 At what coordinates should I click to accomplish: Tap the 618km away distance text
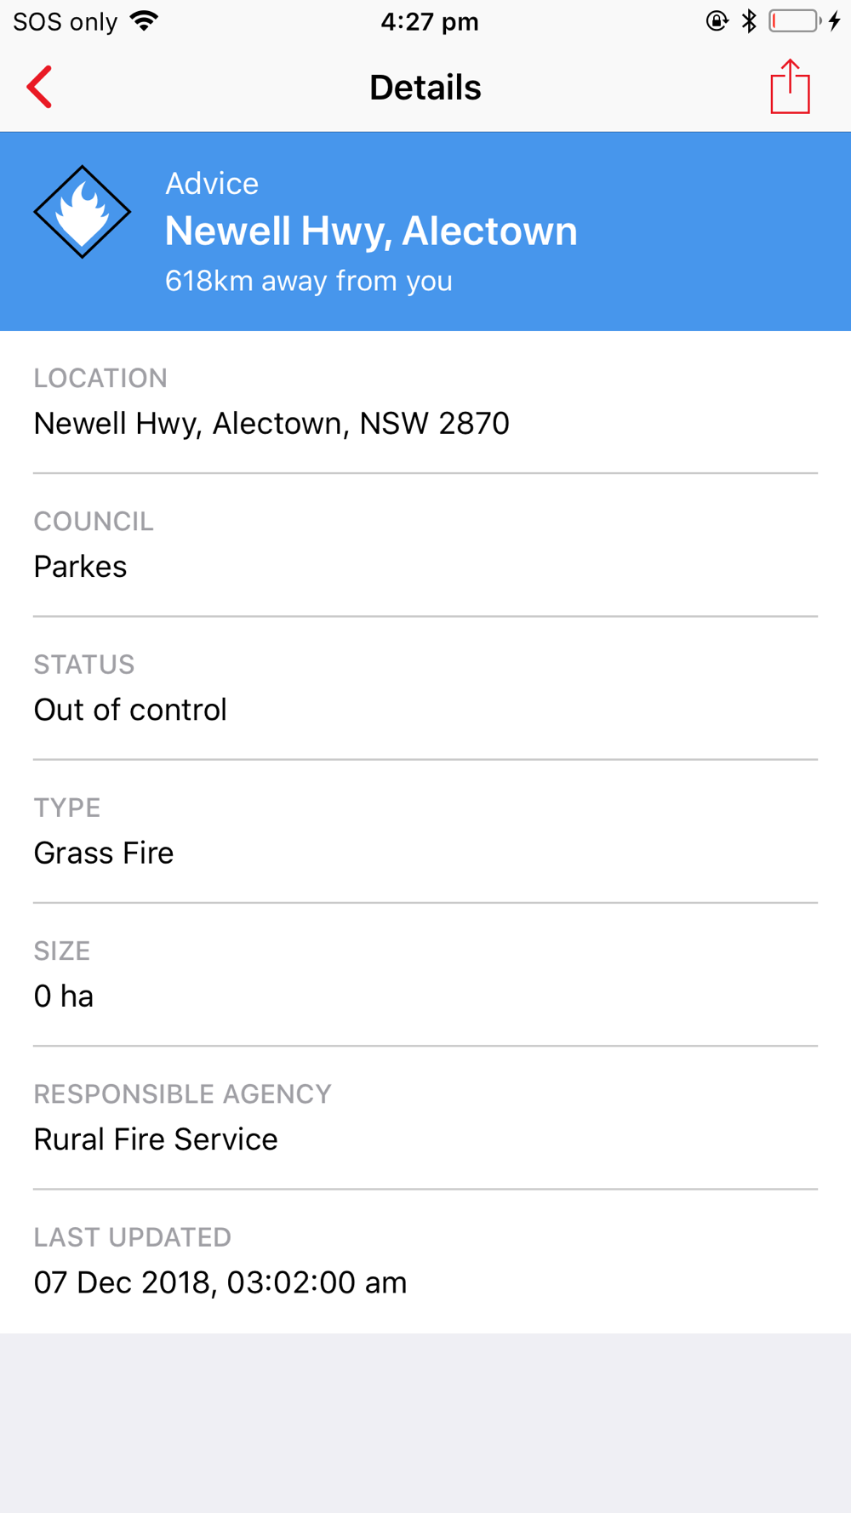pyautogui.click(x=308, y=281)
